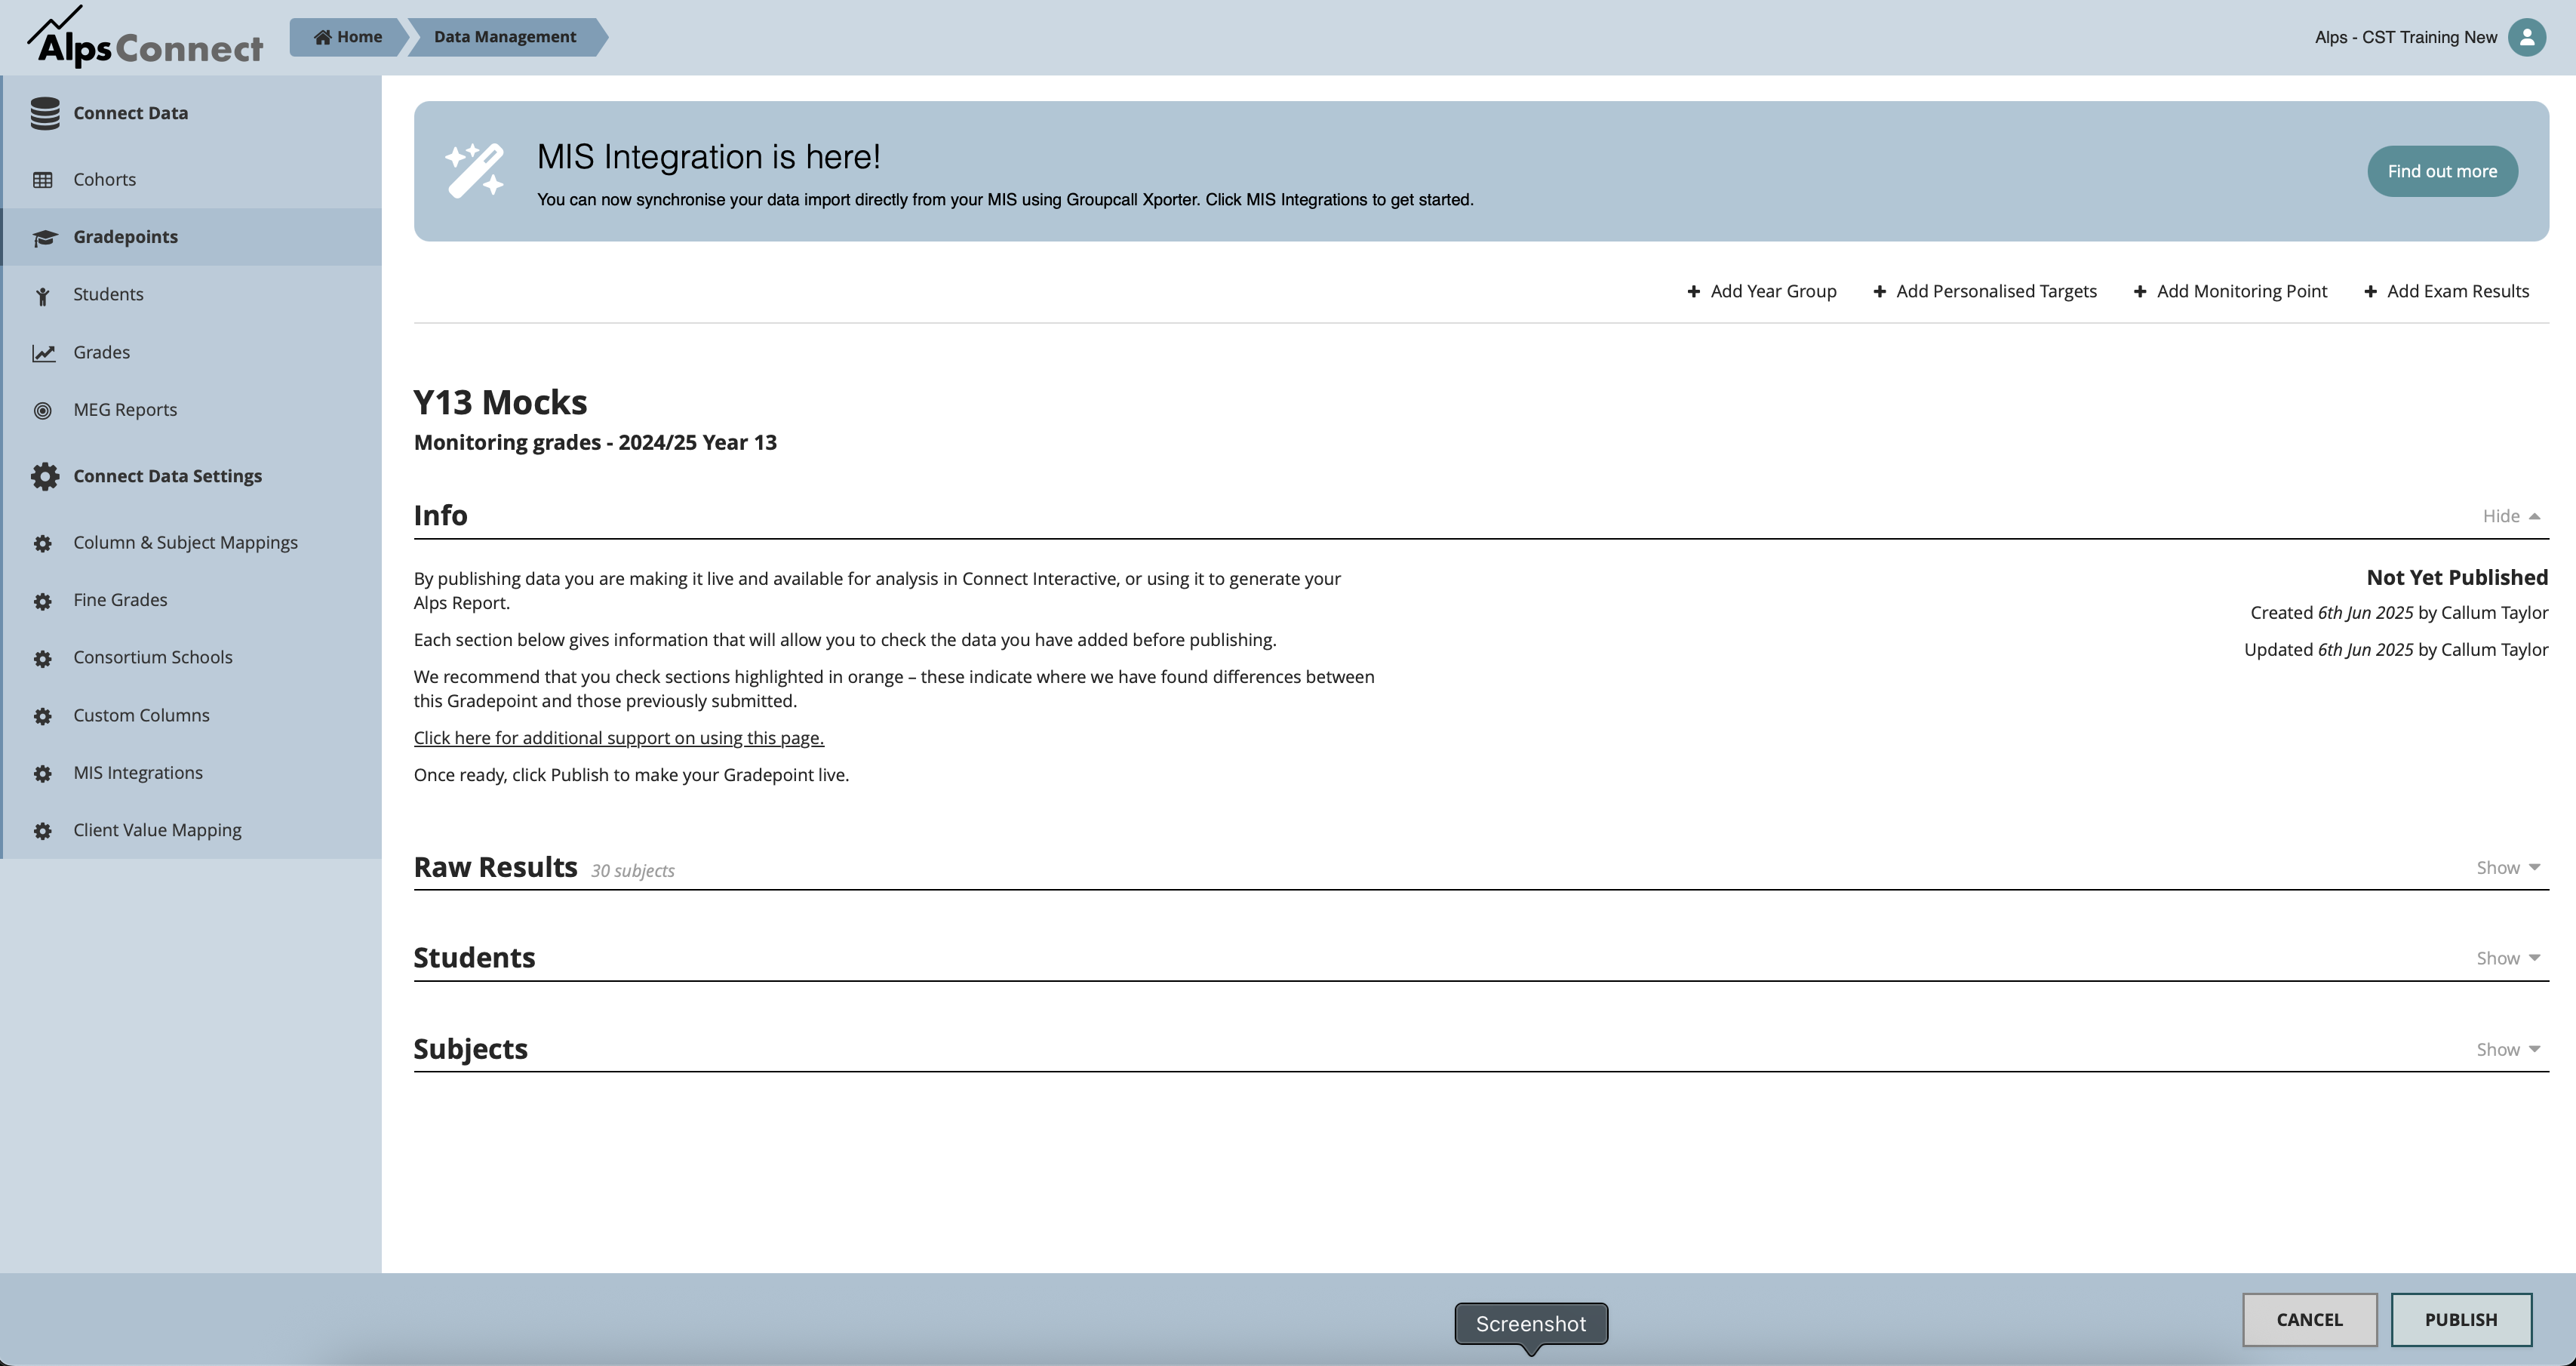Click the MIS Integration is here! title
Image resolution: width=2576 pixels, height=1366 pixels.
tap(709, 157)
